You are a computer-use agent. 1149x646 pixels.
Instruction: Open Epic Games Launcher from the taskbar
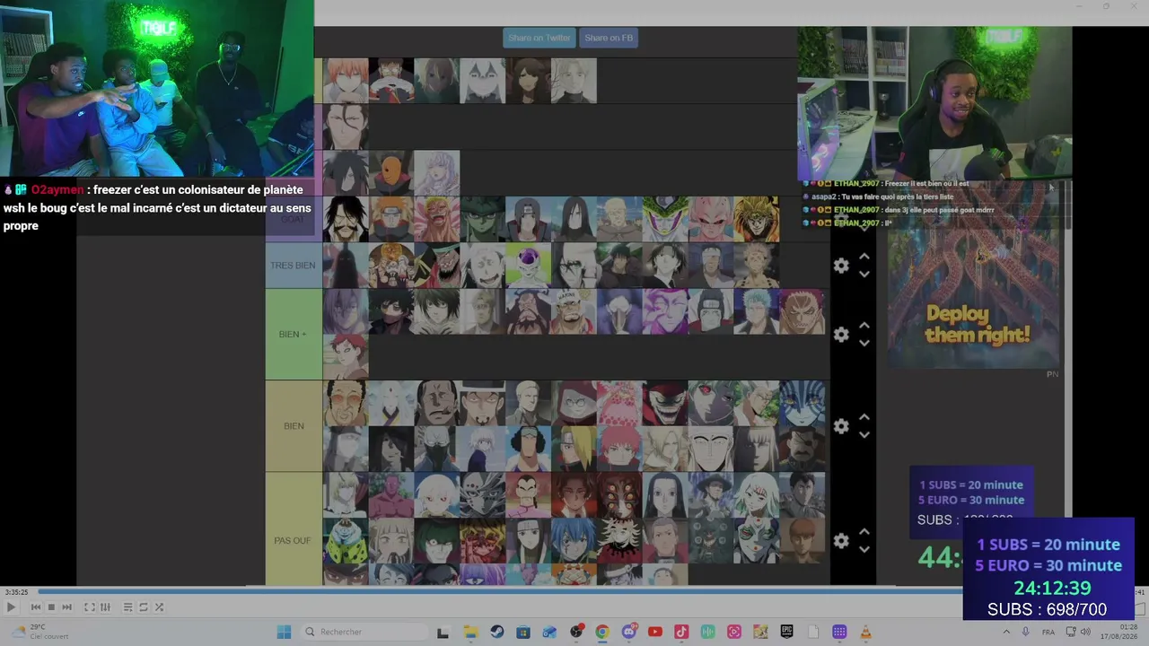click(x=787, y=632)
